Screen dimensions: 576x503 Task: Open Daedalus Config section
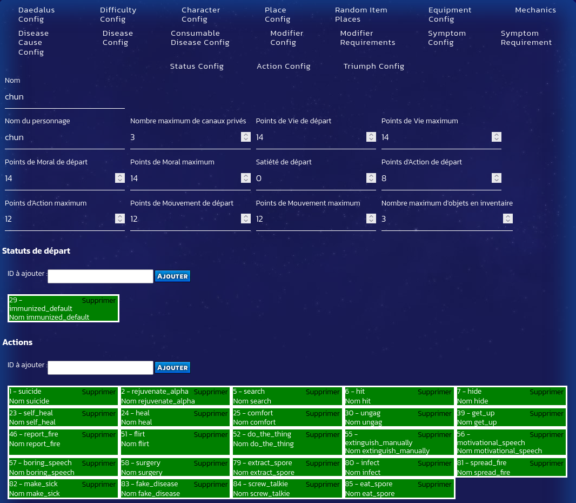tap(36, 15)
